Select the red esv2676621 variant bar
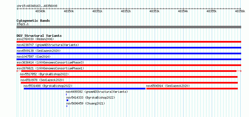This screenshot has height=117, width=249. [129, 71]
